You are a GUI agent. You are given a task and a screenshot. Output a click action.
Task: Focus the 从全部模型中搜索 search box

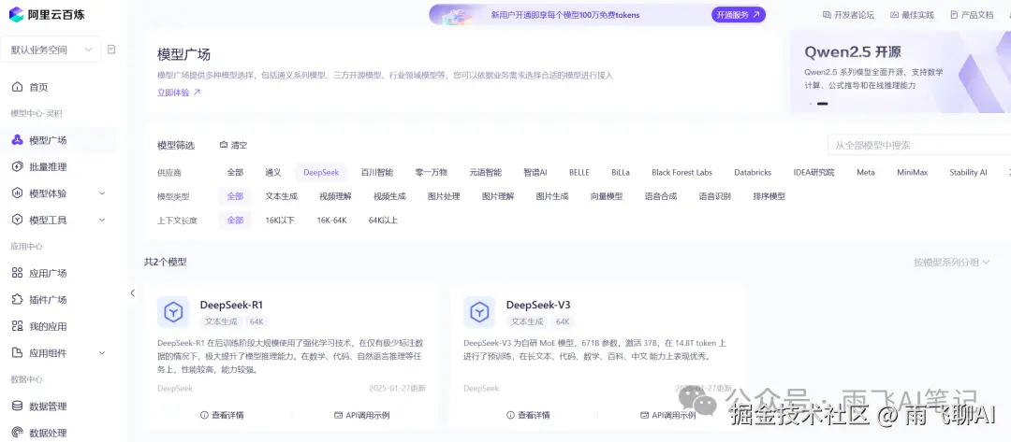[x=919, y=146]
